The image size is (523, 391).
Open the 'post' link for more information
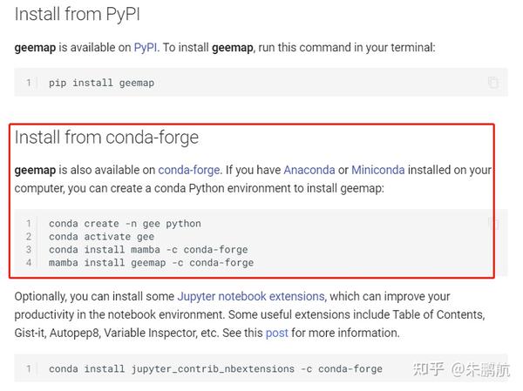[x=277, y=333]
